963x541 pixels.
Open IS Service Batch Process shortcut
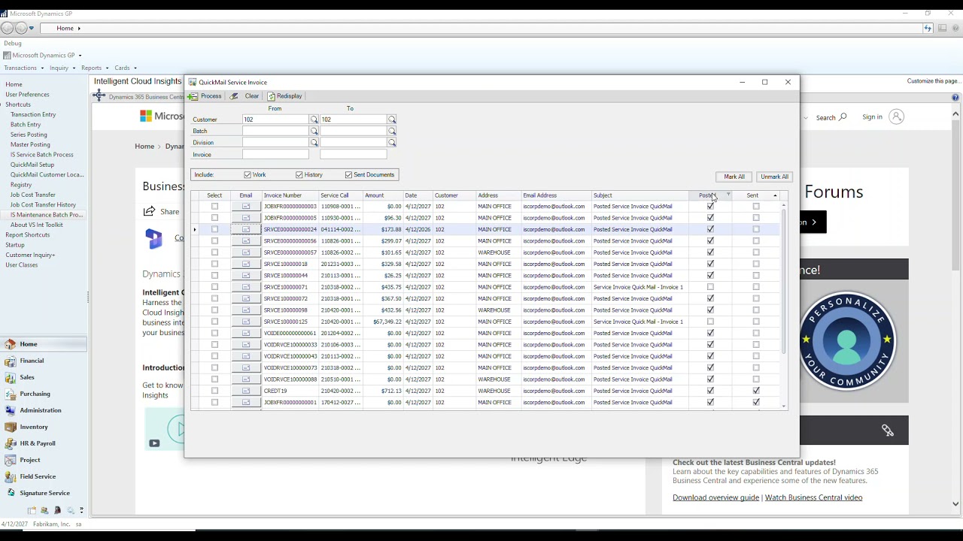click(x=42, y=155)
